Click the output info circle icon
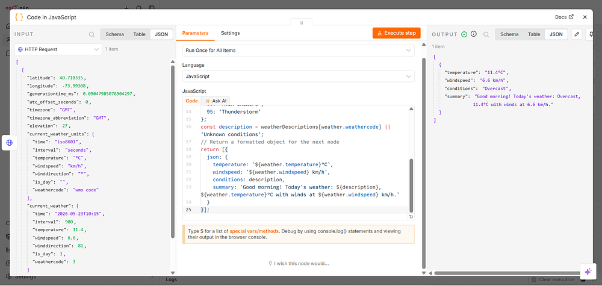The height and width of the screenshot is (286, 602). click(474, 34)
